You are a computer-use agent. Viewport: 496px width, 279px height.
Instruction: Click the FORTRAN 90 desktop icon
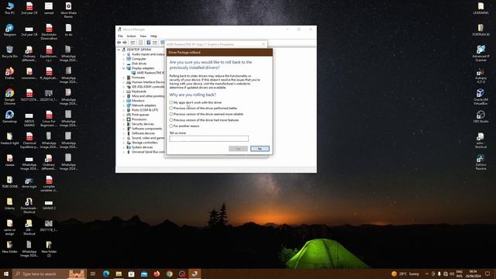480,30
